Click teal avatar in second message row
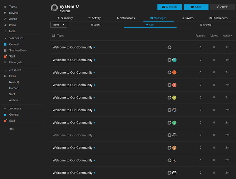This screenshot has height=179, width=236. coord(174,60)
